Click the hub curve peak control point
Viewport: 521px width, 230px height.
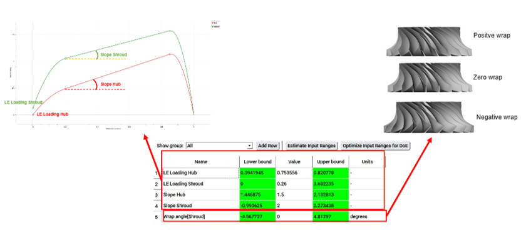pyautogui.click(x=170, y=54)
